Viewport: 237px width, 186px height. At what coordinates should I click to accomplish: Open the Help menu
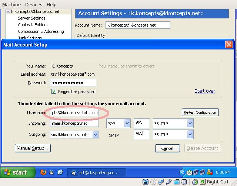tap(51, 5)
